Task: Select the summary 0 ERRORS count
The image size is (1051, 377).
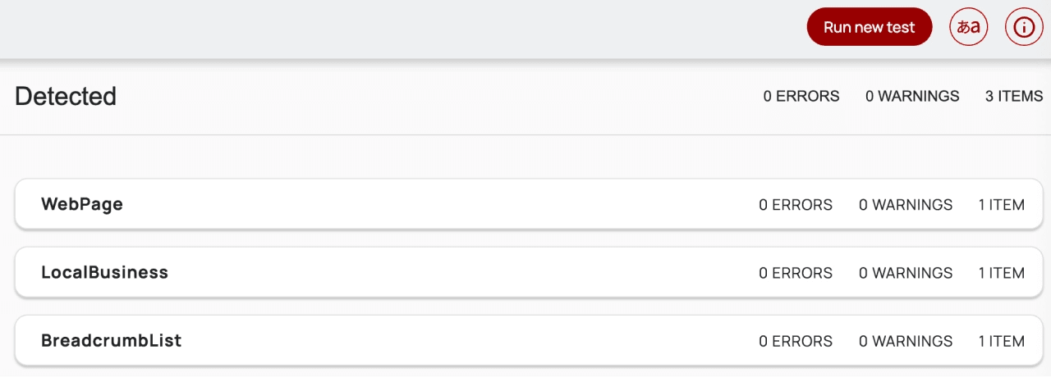Action: 801,96
